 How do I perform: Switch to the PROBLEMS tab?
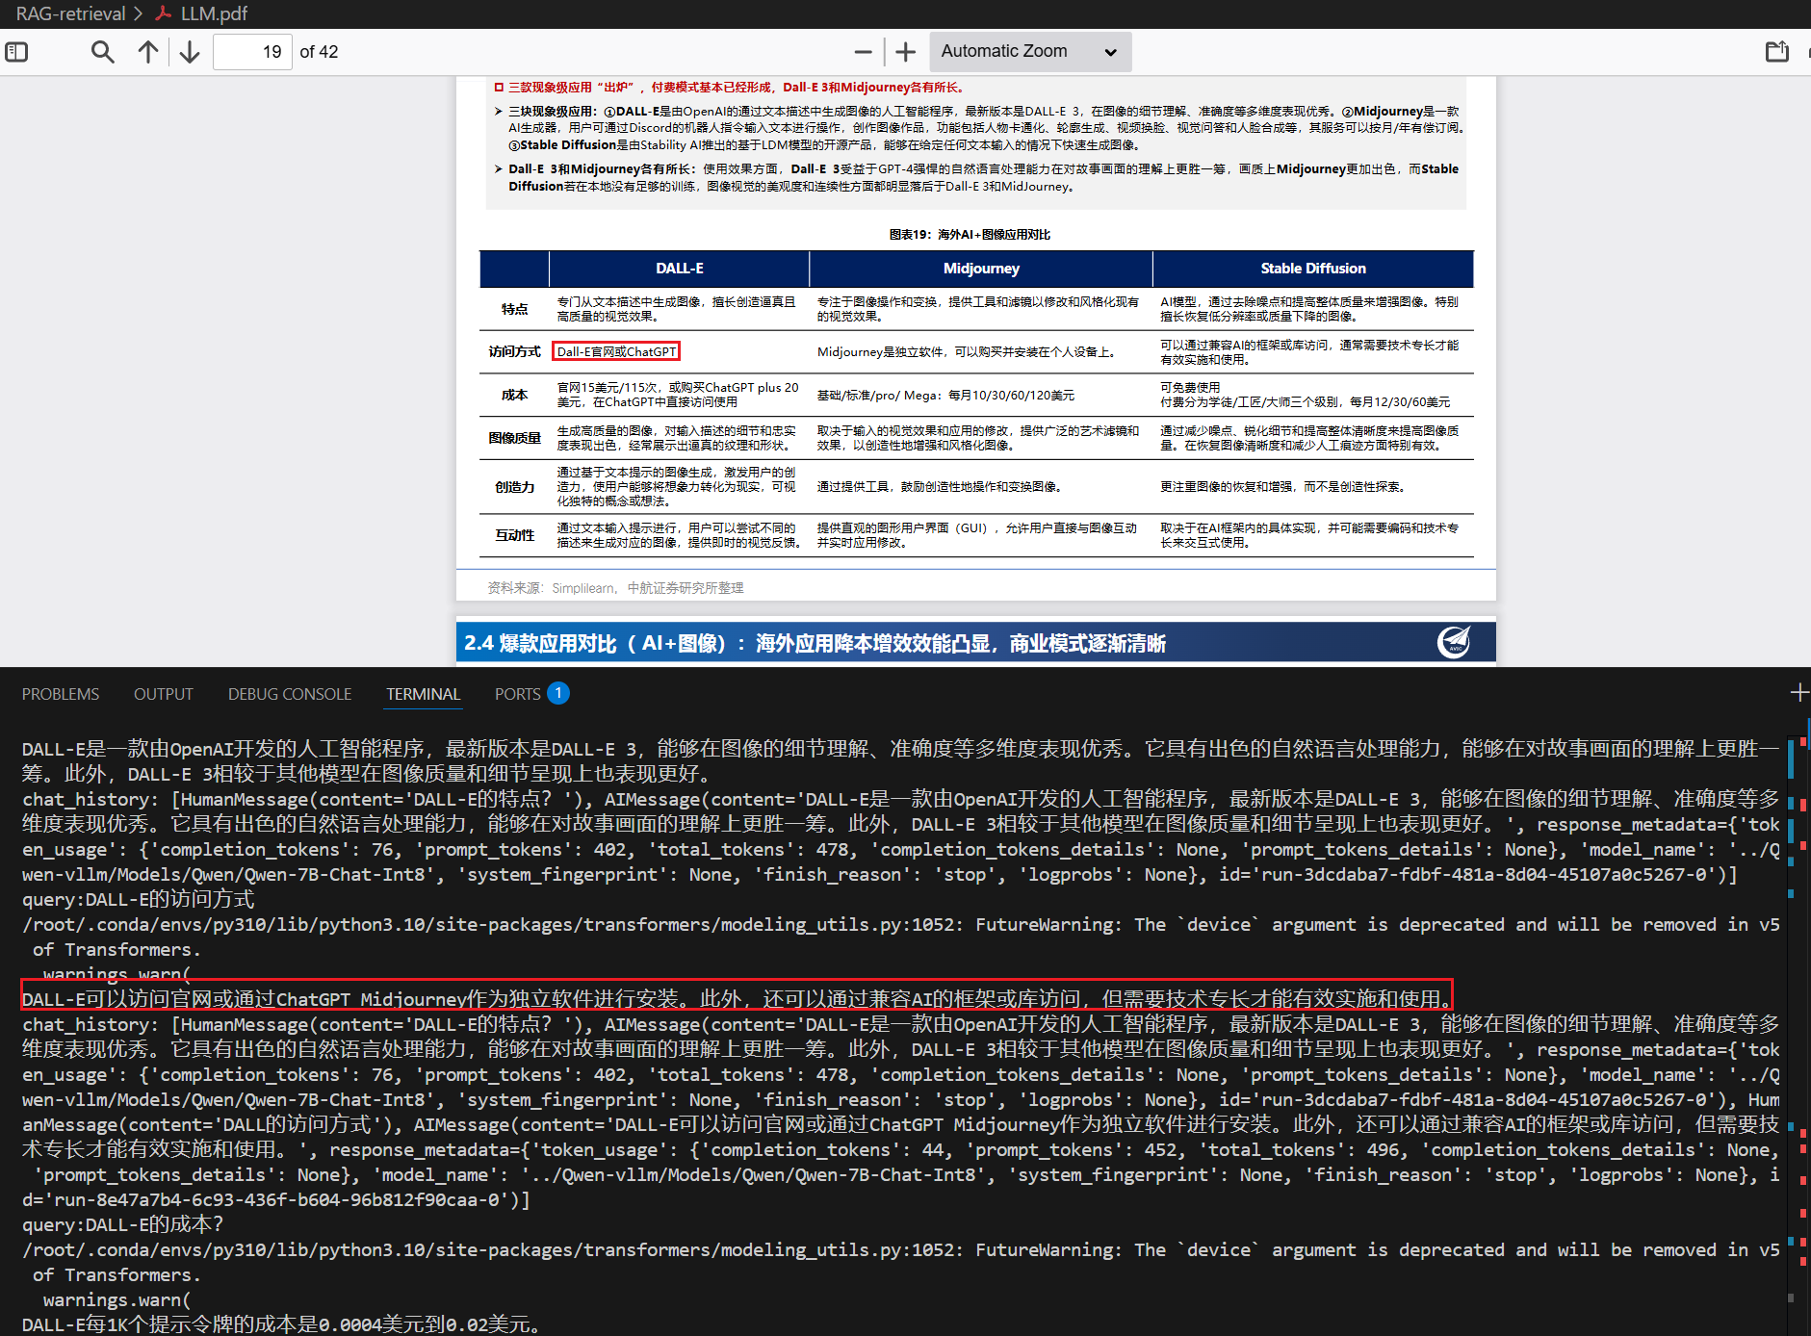[x=61, y=694]
